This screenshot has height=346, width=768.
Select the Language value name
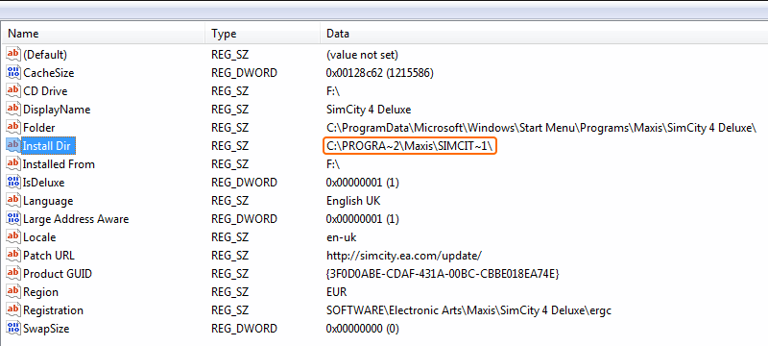coord(48,201)
